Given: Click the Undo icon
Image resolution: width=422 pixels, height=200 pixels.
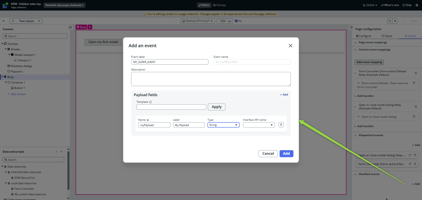Looking at the screenshot, I should [390, 21].
